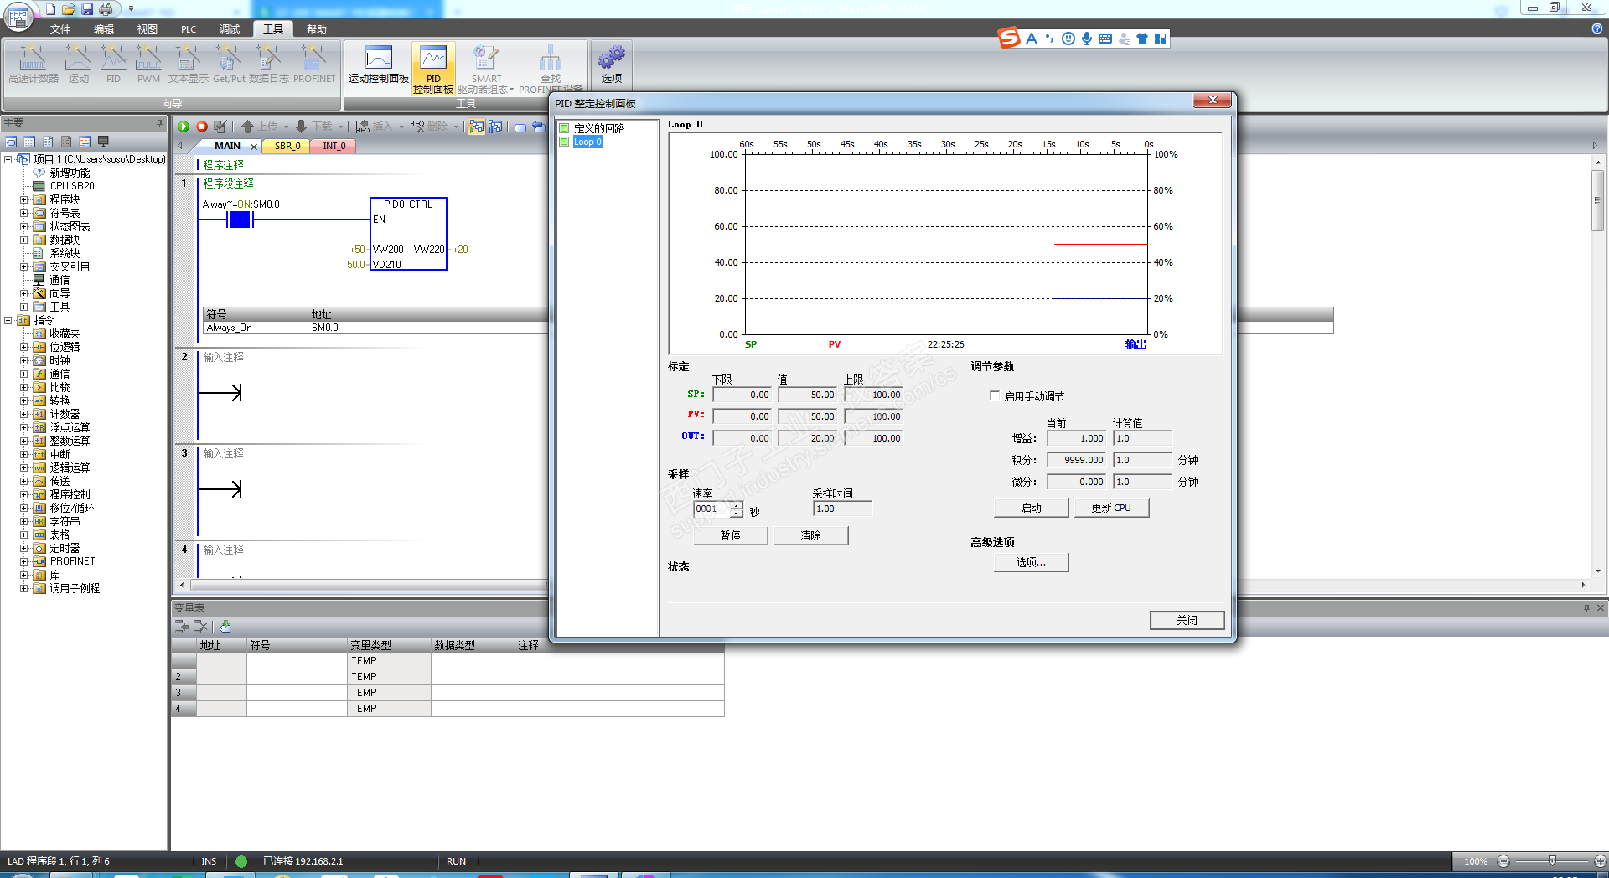Click the Print icon in quick access
Viewport: 1609px width, 878px height.
106,9
